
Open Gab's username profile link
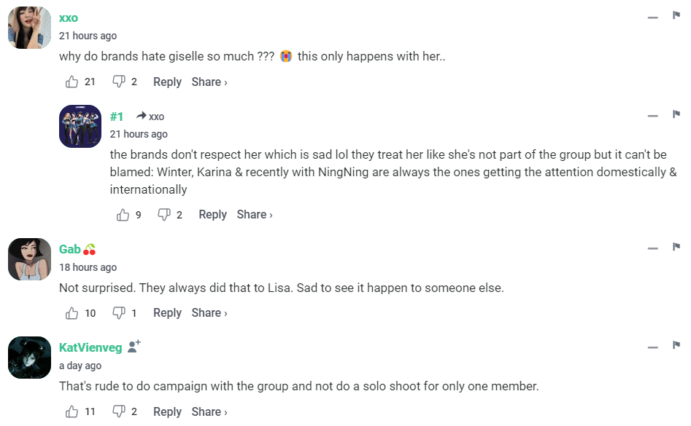(x=70, y=250)
